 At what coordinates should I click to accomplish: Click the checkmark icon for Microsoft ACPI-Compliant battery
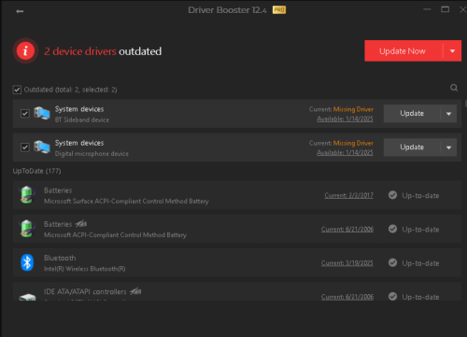point(392,229)
